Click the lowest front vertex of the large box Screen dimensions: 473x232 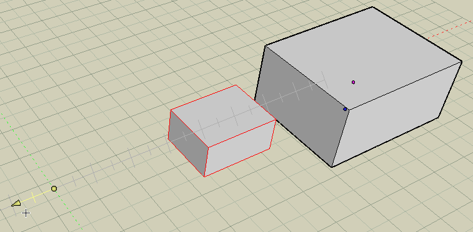[332, 167]
